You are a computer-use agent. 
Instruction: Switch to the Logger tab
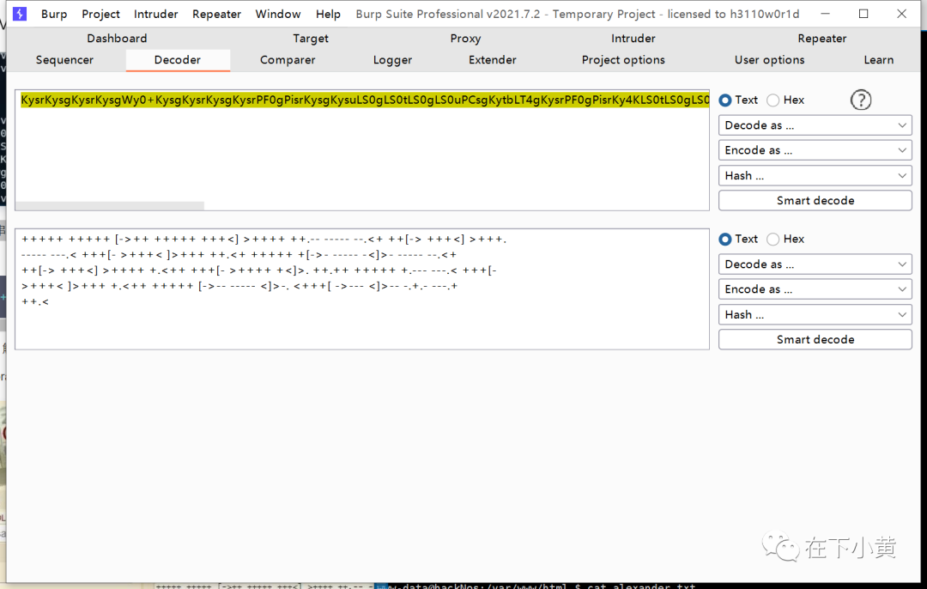coord(392,60)
